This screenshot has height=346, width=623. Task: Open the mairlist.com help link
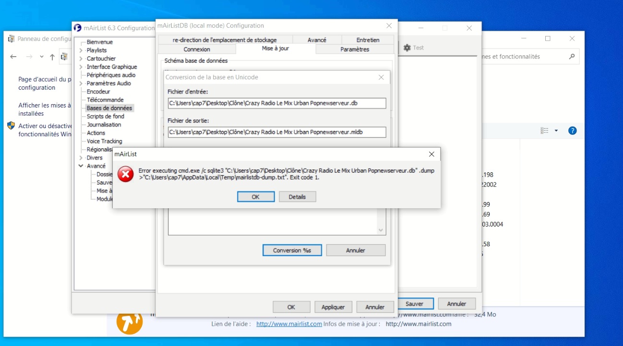pos(289,324)
